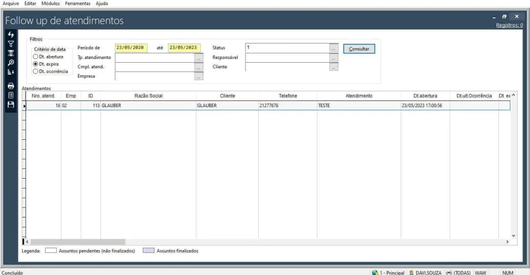The image size is (530, 275).
Task: Click the magnifier search icon
Action: pyautogui.click(x=11, y=63)
